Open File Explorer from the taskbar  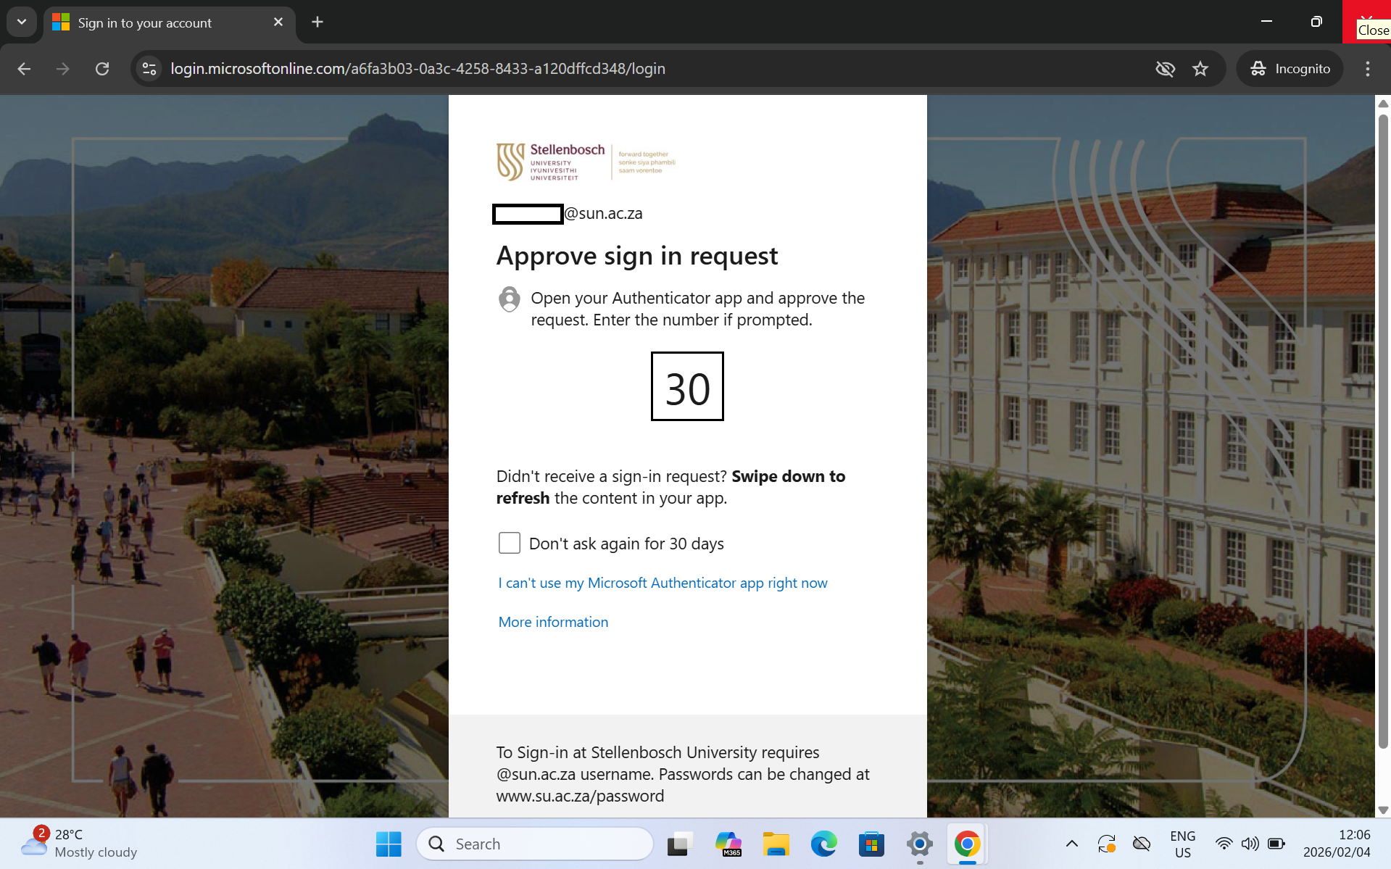[x=776, y=844]
